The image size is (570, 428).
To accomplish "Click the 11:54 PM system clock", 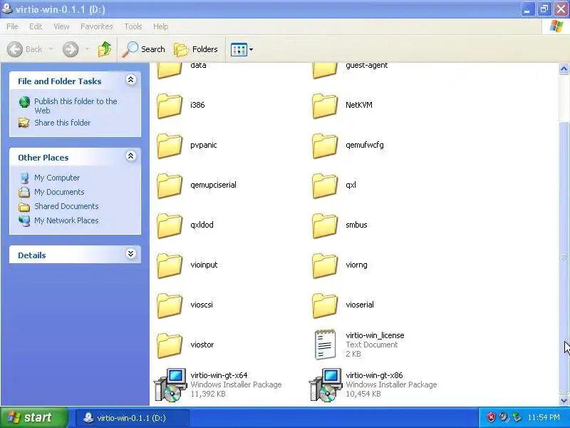I will (x=544, y=417).
